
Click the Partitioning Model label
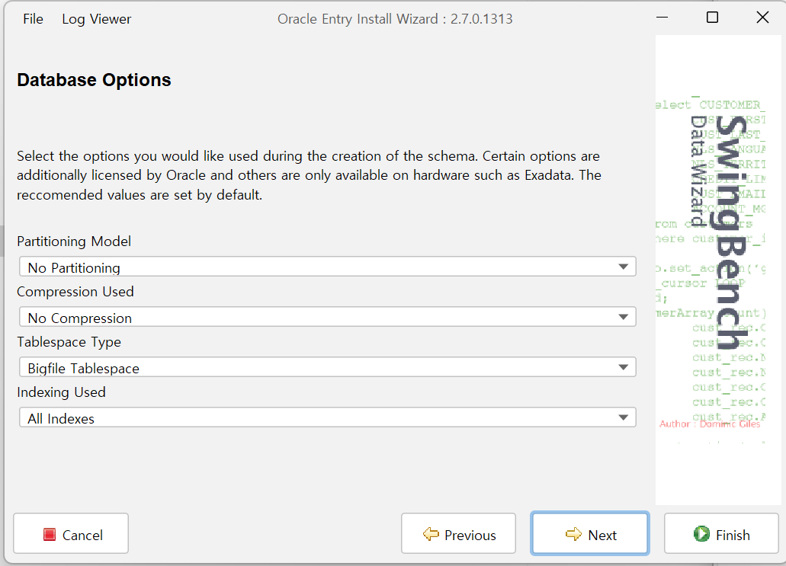tap(74, 241)
